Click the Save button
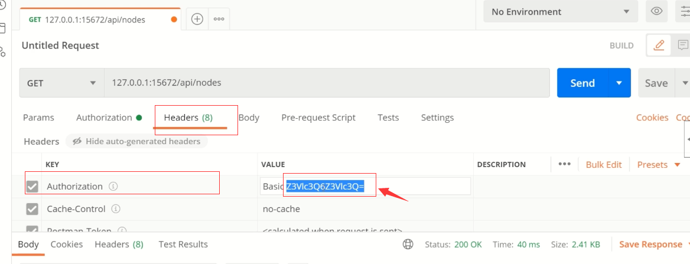This screenshot has width=690, height=264. click(656, 83)
